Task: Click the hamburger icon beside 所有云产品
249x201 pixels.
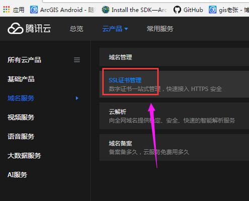Action: pos(77,60)
